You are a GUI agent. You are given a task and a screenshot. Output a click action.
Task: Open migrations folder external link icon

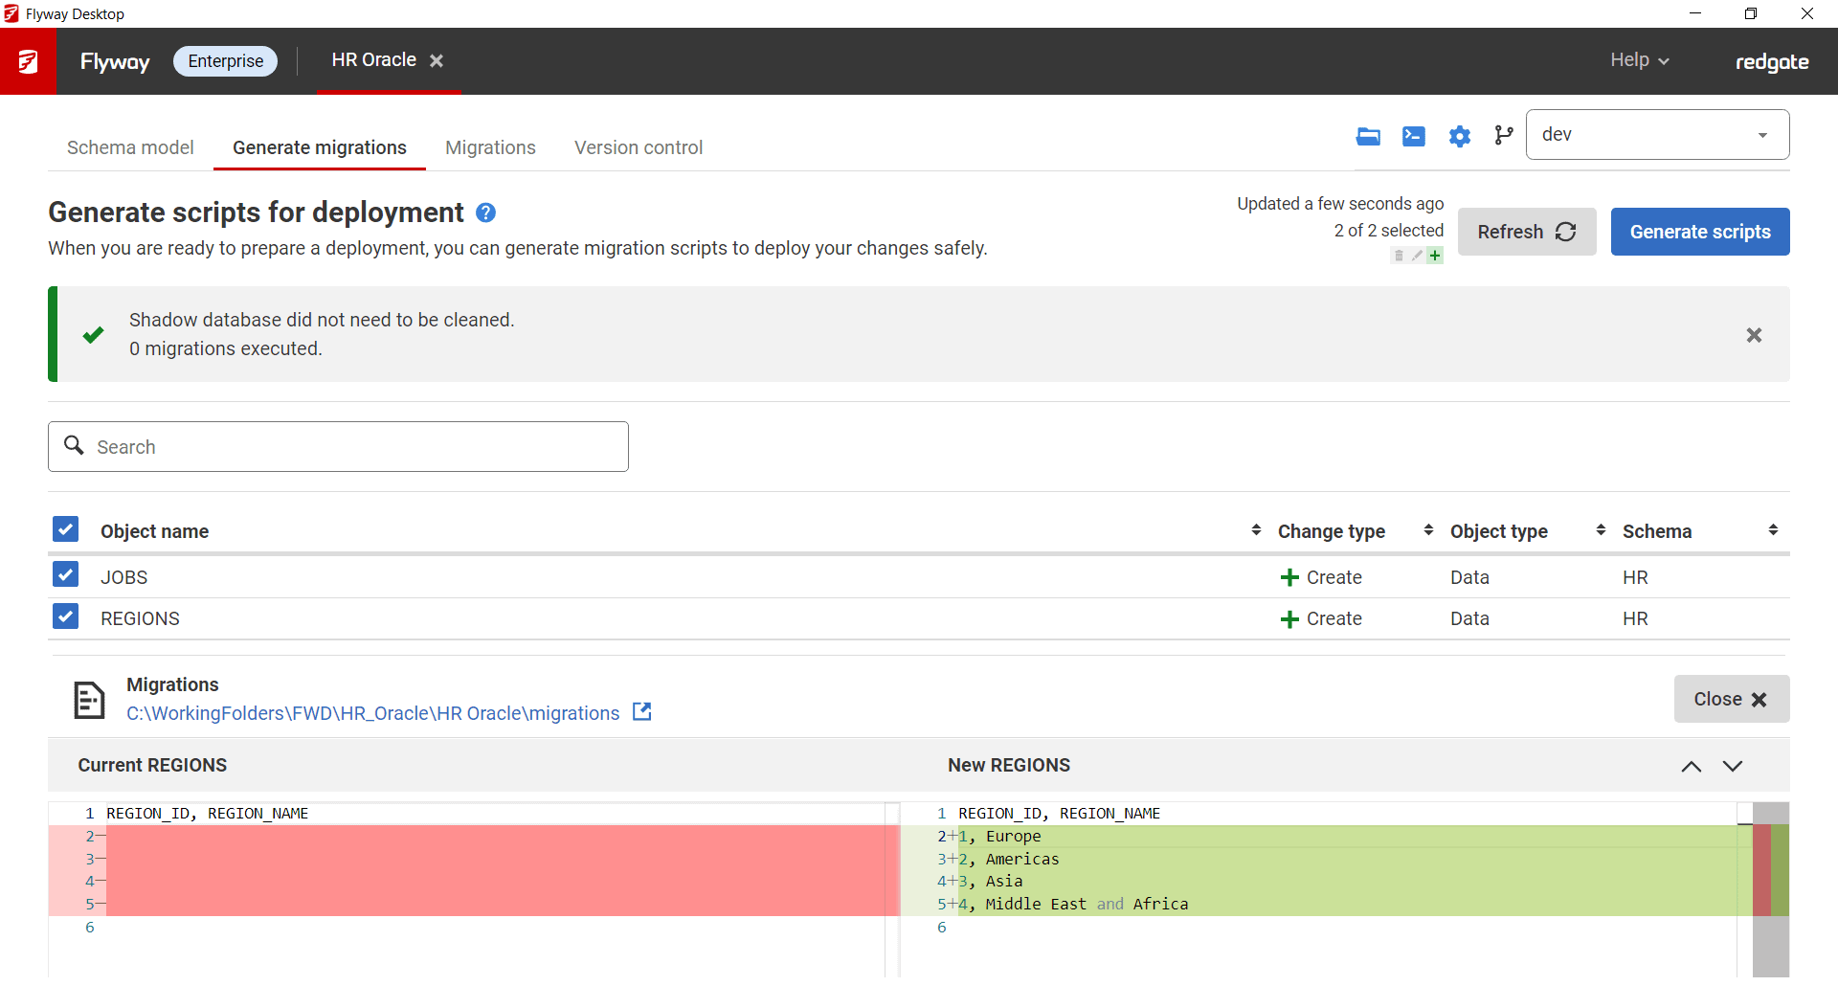click(x=642, y=712)
